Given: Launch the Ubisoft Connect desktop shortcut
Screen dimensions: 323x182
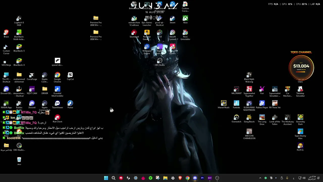Looking at the screenshot, I should pyautogui.click(x=172, y=35).
